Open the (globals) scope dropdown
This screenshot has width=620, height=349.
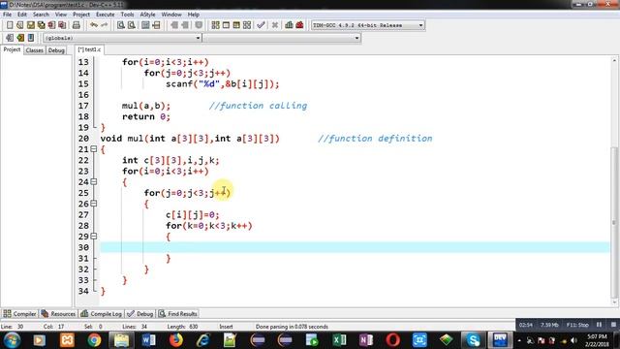[122, 38]
